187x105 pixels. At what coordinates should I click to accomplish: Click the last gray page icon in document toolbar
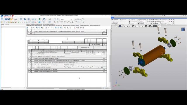(83, 27)
